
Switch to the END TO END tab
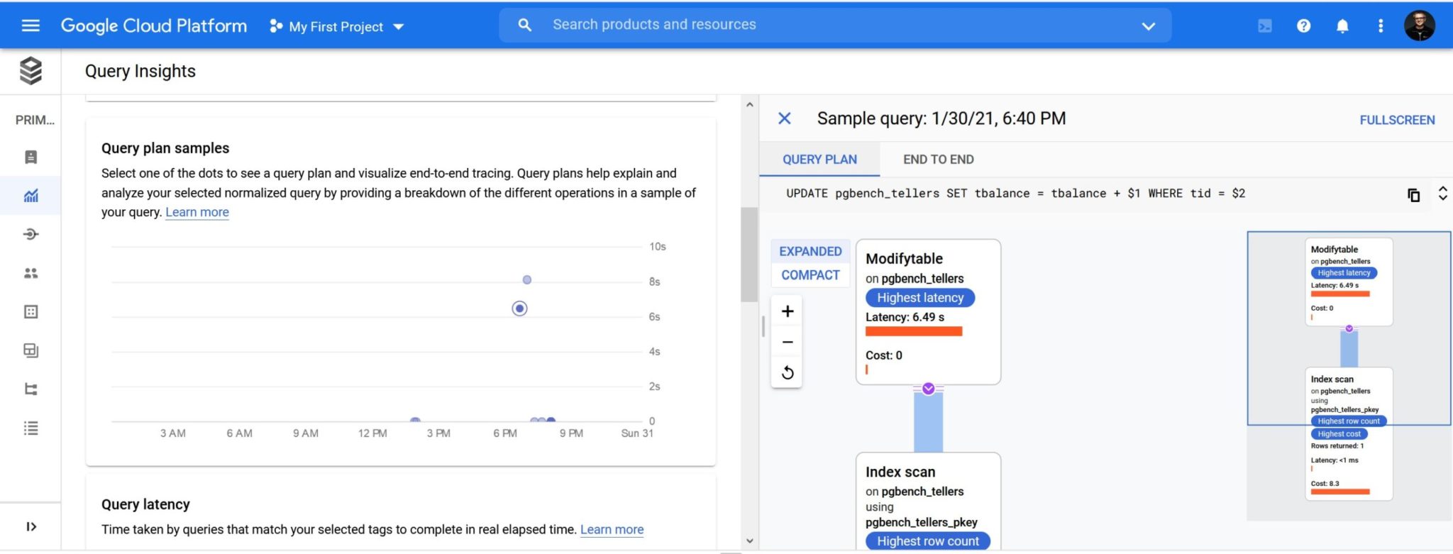click(x=938, y=160)
